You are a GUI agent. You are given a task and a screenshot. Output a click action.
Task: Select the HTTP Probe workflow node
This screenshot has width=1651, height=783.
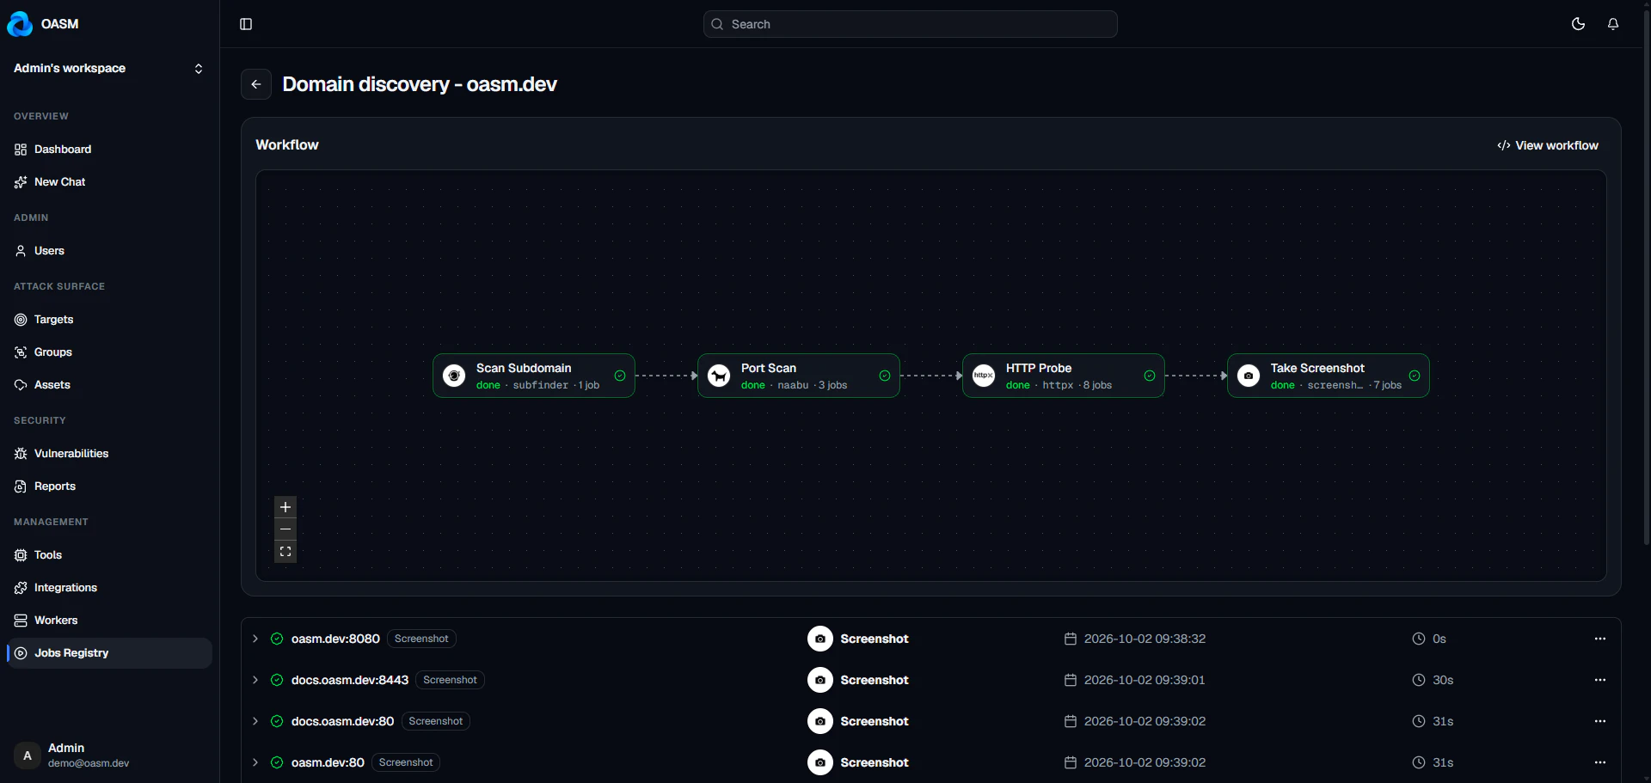[1064, 376]
